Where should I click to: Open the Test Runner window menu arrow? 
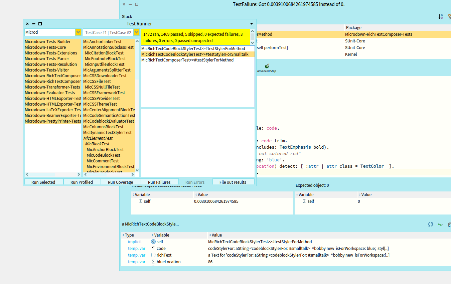coord(252,24)
